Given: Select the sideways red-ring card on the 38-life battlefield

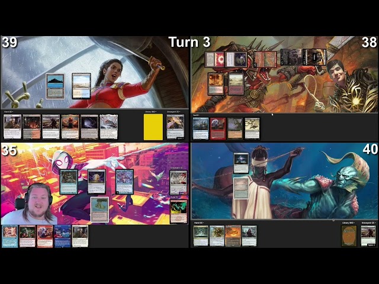Looking at the screenshot, I should pyautogui.click(x=214, y=59).
